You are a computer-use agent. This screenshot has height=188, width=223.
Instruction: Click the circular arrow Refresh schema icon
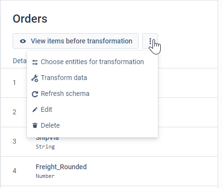(x=35, y=94)
